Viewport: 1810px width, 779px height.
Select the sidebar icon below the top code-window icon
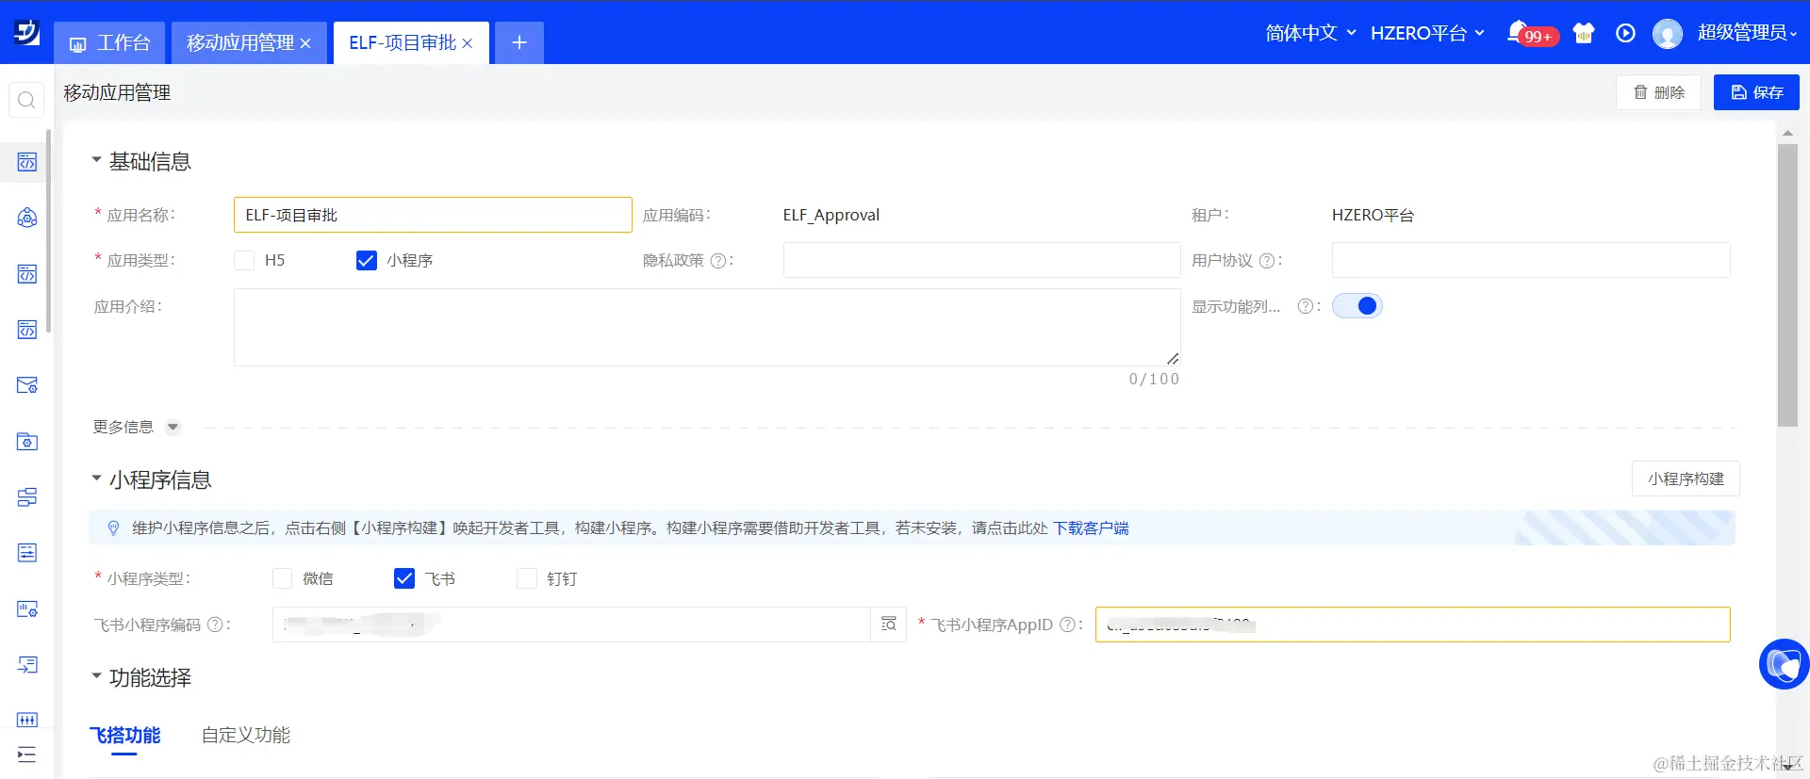point(27,218)
